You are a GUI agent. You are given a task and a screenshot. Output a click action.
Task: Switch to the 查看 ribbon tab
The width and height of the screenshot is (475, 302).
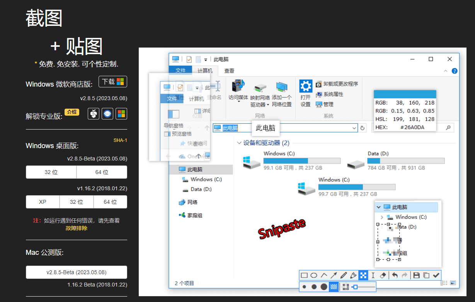pos(228,71)
